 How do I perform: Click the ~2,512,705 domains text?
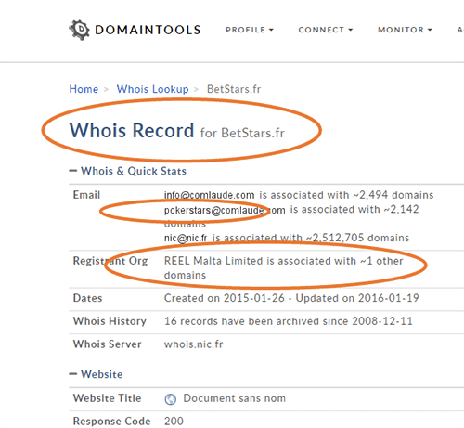[x=357, y=238]
